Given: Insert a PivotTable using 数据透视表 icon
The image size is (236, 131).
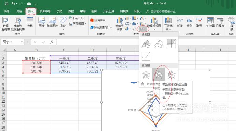Looking at the screenshot, I should pyautogui.click(x=5, y=24).
